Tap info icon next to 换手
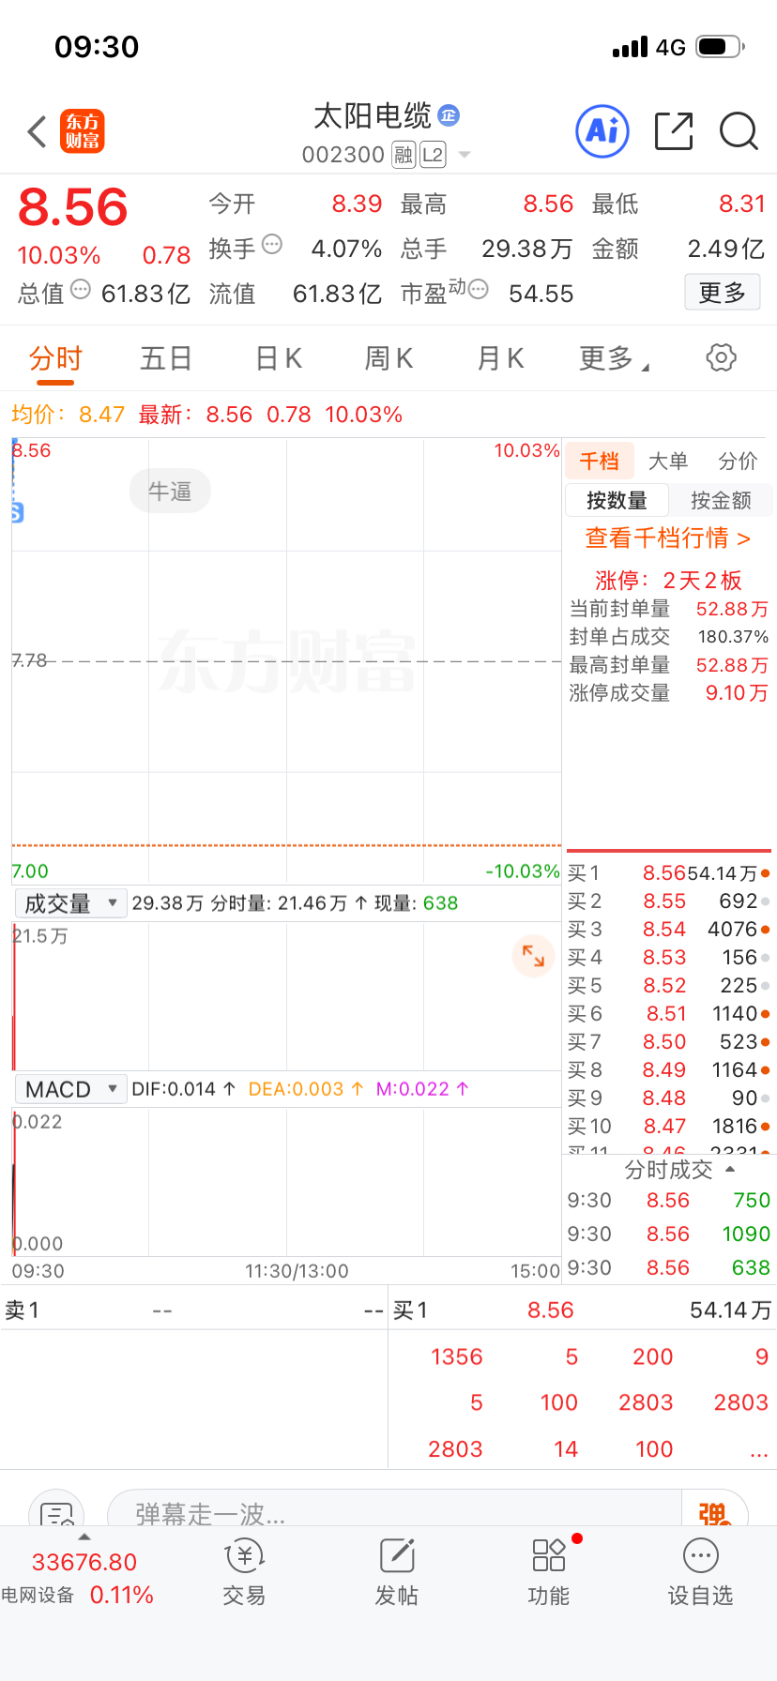The width and height of the screenshot is (777, 1681). point(272,245)
